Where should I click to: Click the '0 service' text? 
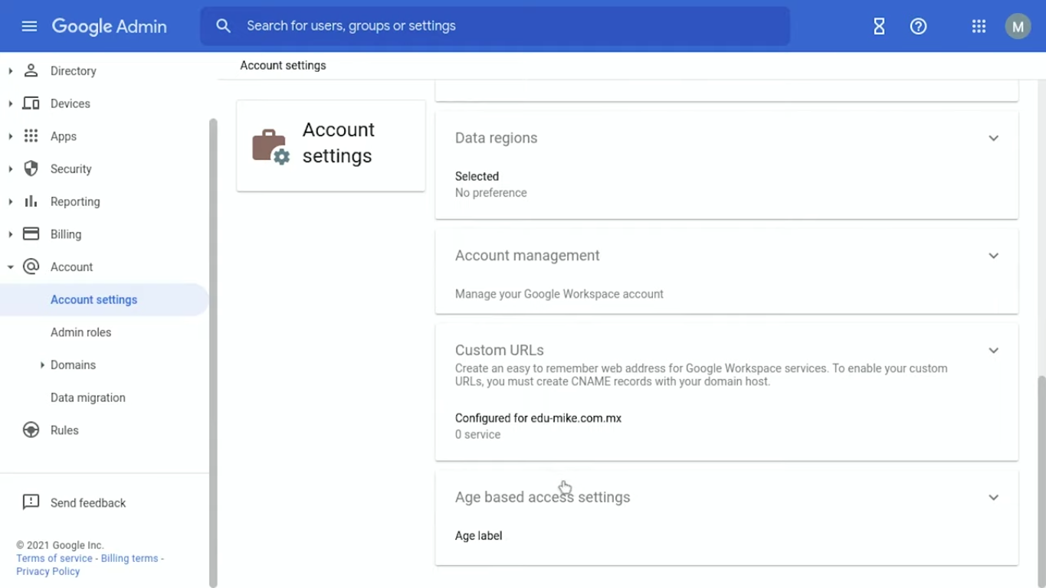click(477, 434)
